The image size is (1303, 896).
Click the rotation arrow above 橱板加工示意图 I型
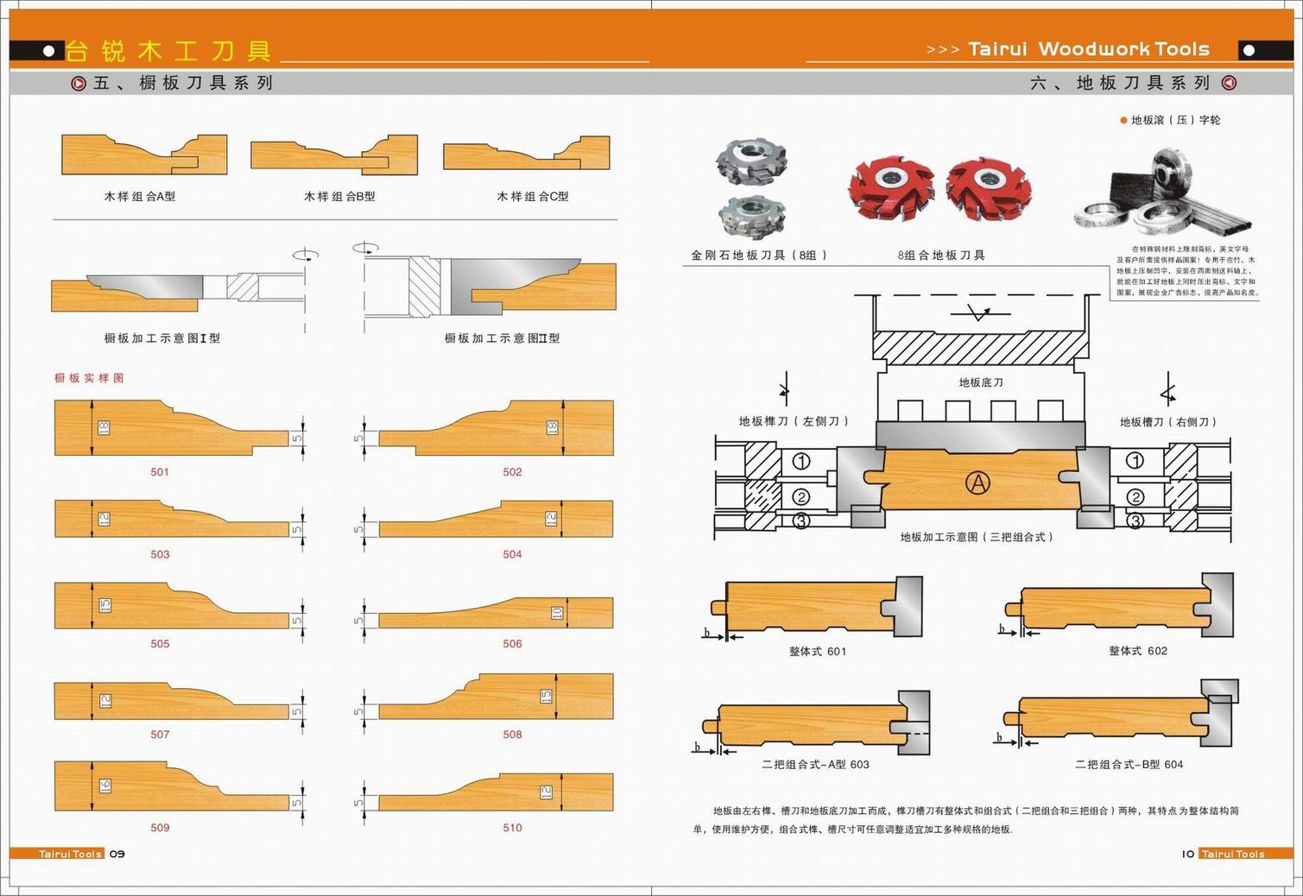(x=306, y=254)
